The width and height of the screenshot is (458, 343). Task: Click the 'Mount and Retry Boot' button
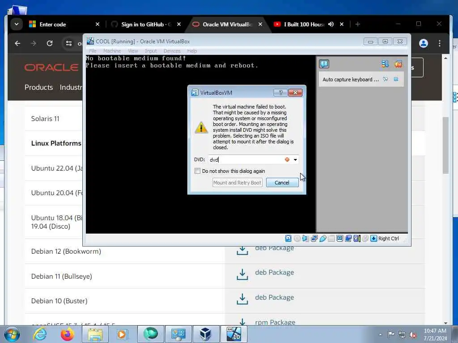237,183
